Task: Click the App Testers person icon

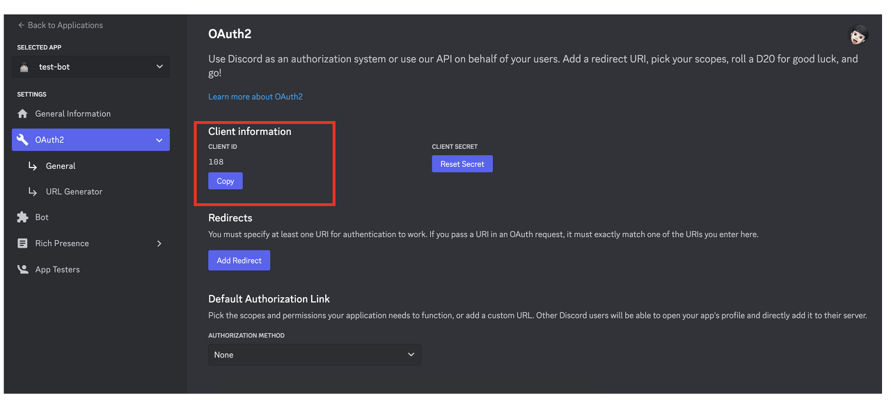Action: [x=22, y=270]
